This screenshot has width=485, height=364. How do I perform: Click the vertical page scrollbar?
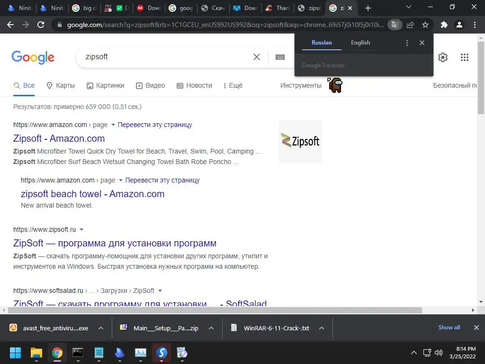481,79
